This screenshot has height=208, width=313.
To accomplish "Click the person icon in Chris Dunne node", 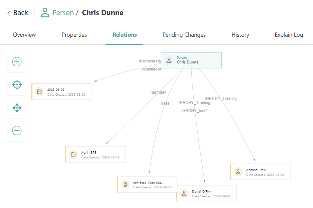I will (169, 60).
